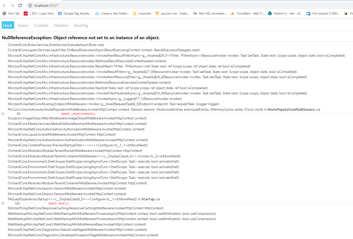
Task: Expand the Startup.cs snippet at line 221
Action: [2, 203]
